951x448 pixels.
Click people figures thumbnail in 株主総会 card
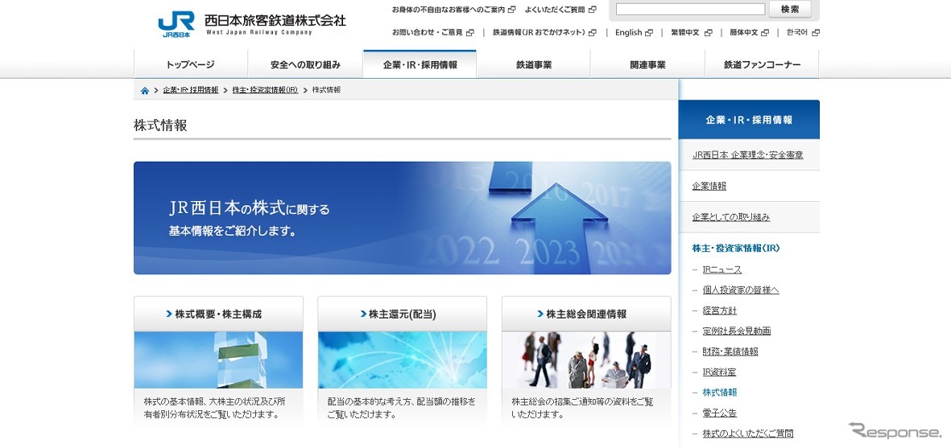[586, 360]
